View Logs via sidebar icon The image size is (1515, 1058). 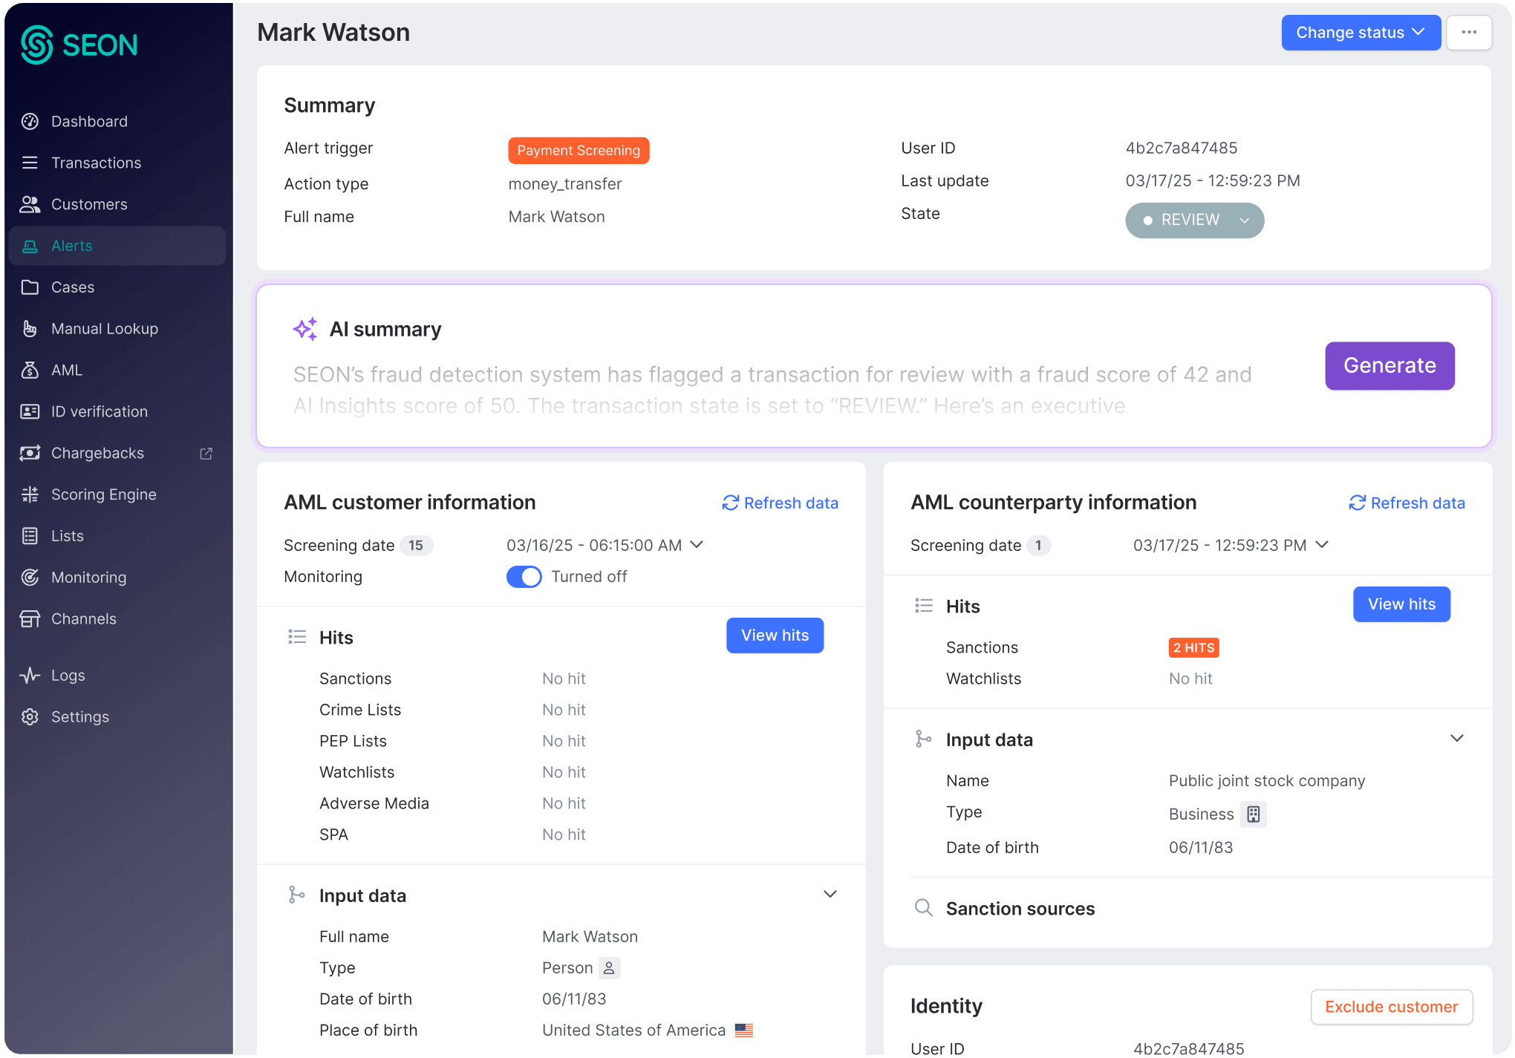pos(30,675)
